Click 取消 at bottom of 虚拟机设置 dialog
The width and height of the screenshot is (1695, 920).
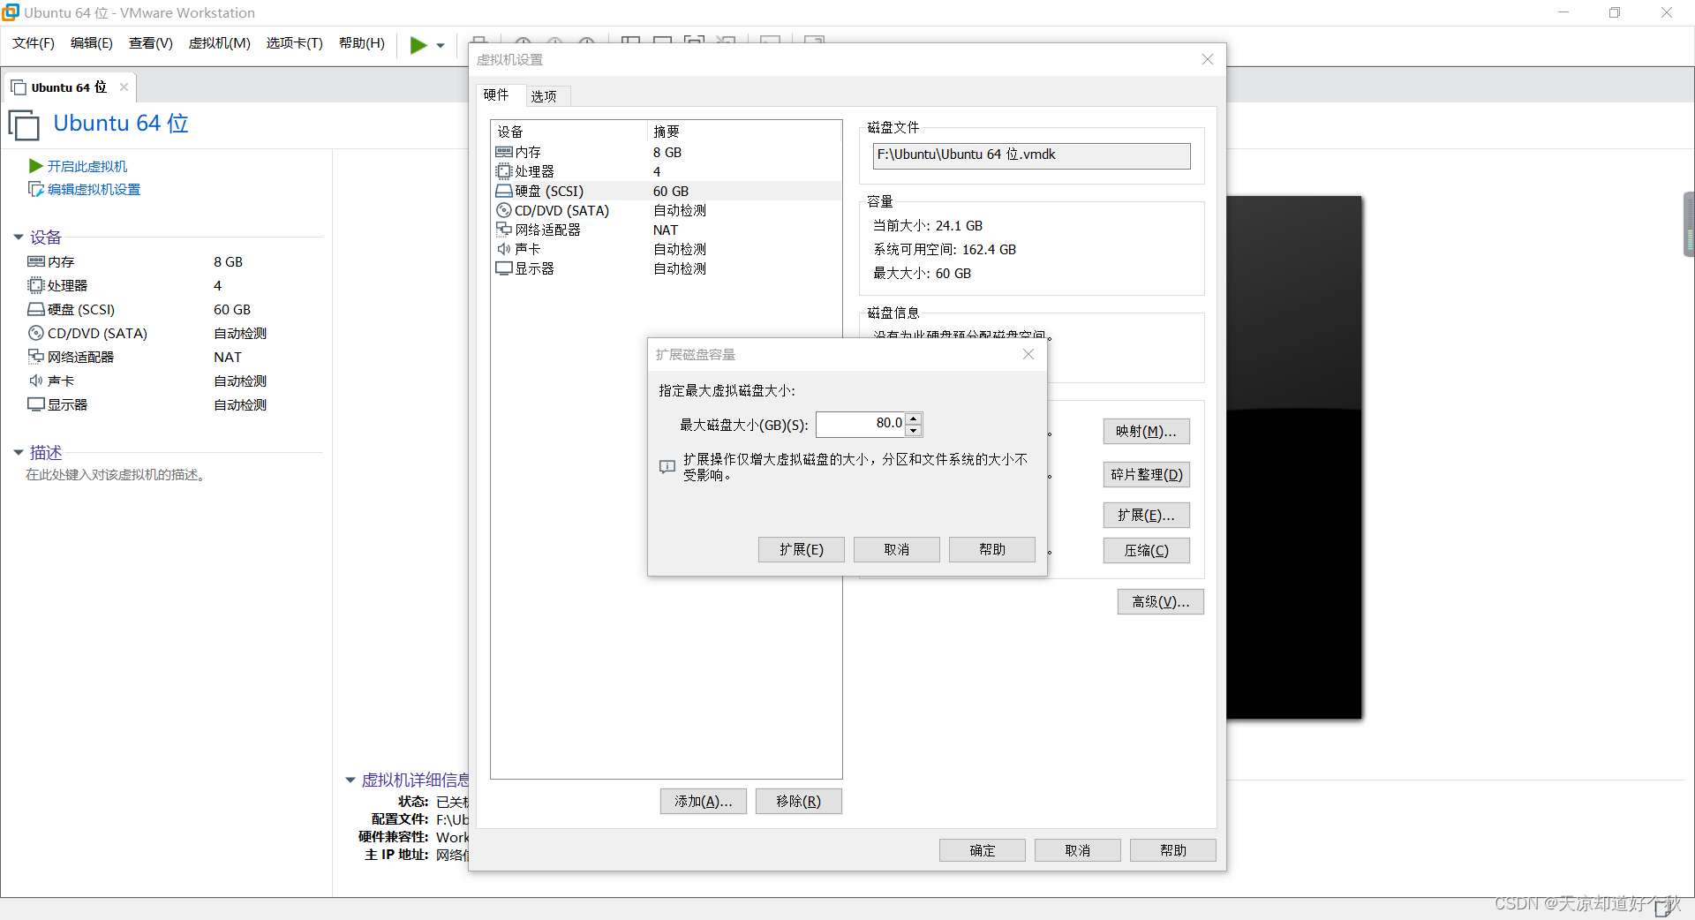point(1078,850)
